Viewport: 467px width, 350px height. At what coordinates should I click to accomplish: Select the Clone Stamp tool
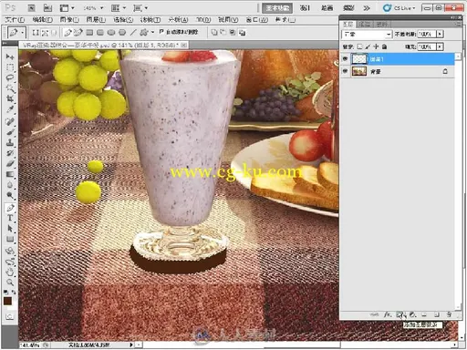click(10, 142)
